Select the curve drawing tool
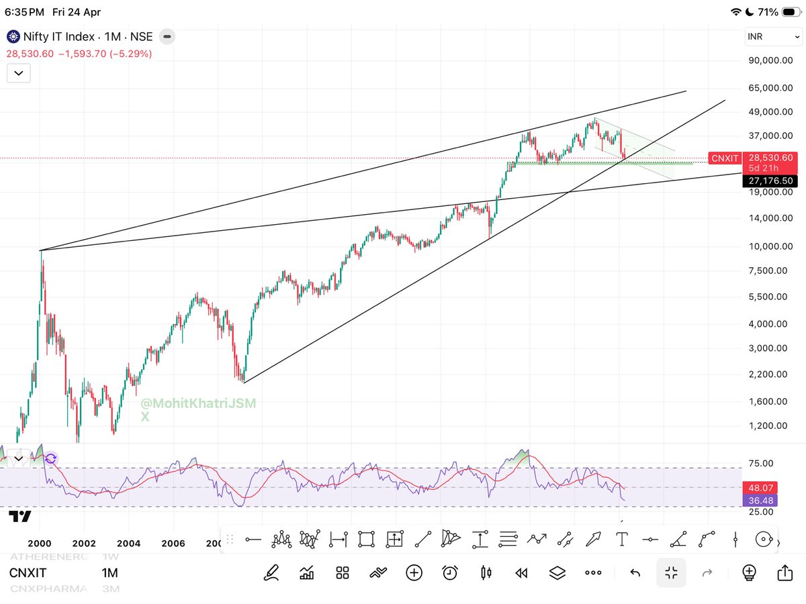806x604 pixels. click(707, 539)
